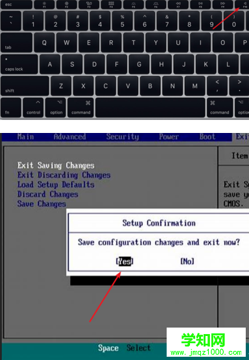This screenshot has width=249, height=360.
Task: Decline with the [No] button
Action: 187,261
